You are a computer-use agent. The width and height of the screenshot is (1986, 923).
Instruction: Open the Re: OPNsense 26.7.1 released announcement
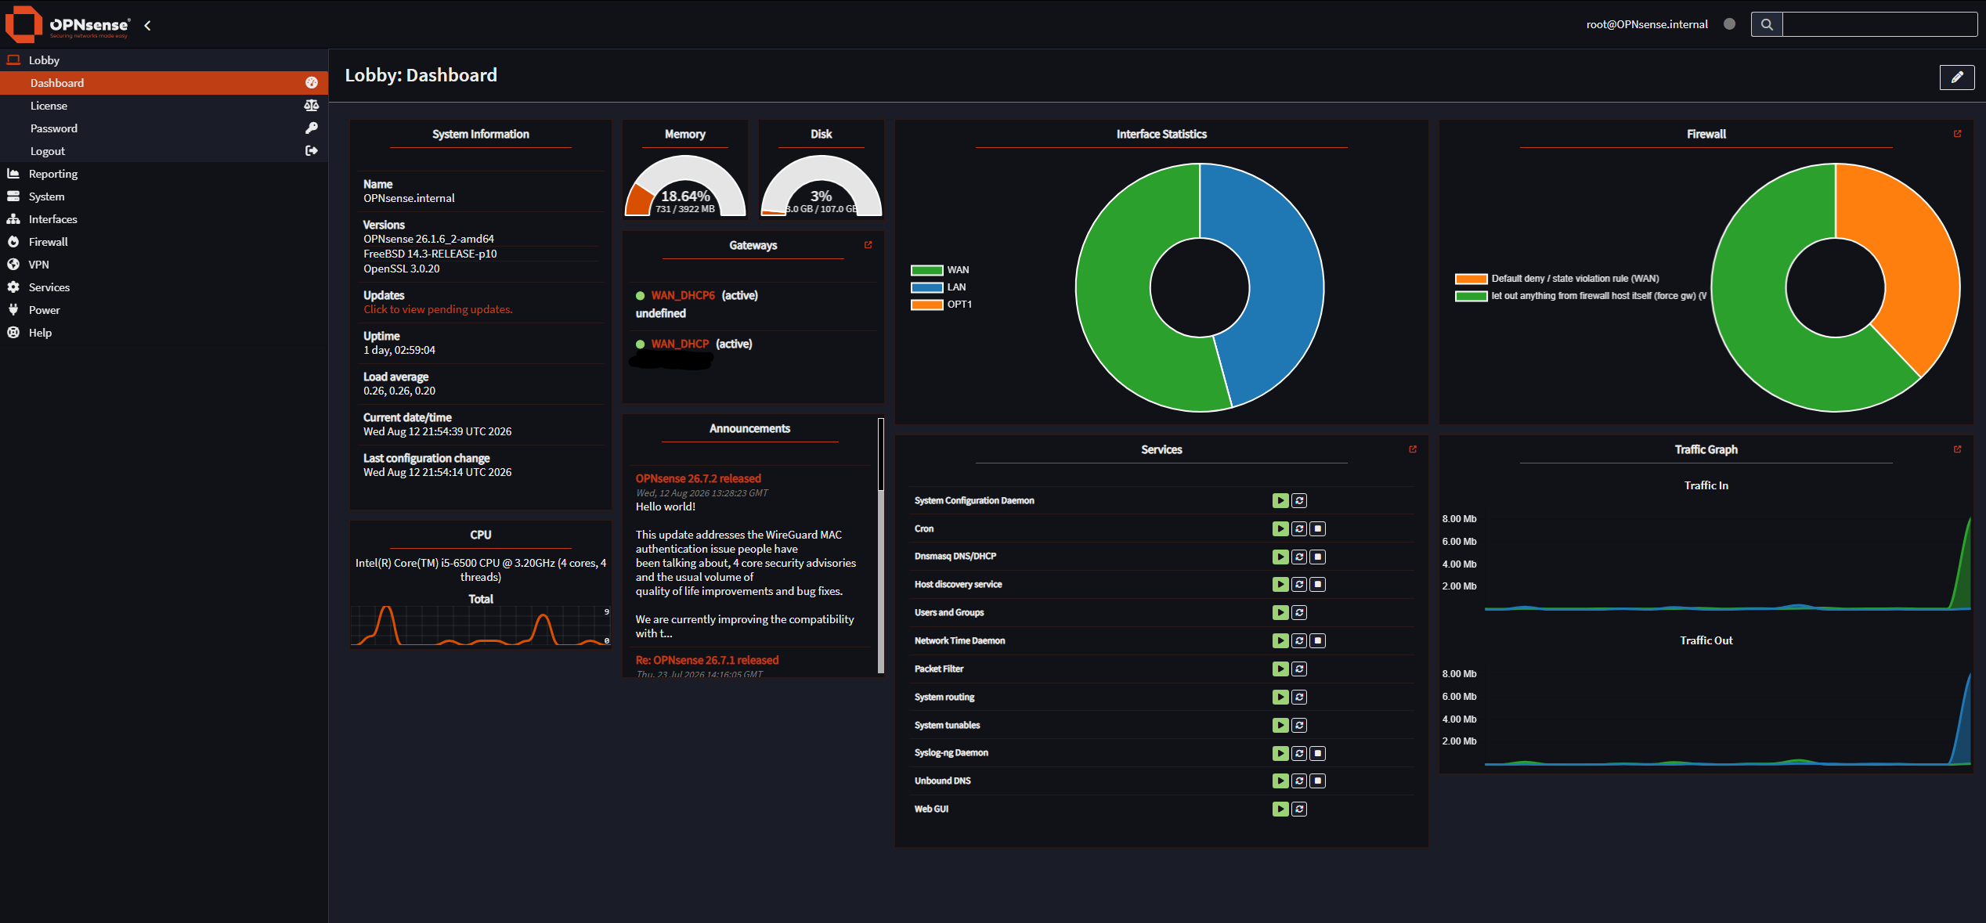(x=706, y=661)
